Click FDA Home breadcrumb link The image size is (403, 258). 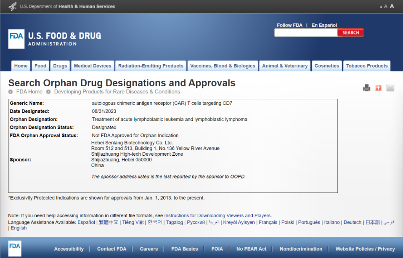pos(29,92)
